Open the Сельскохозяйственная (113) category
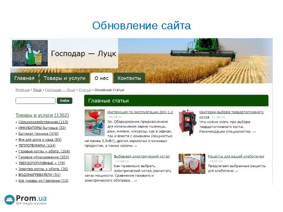 [43, 122]
